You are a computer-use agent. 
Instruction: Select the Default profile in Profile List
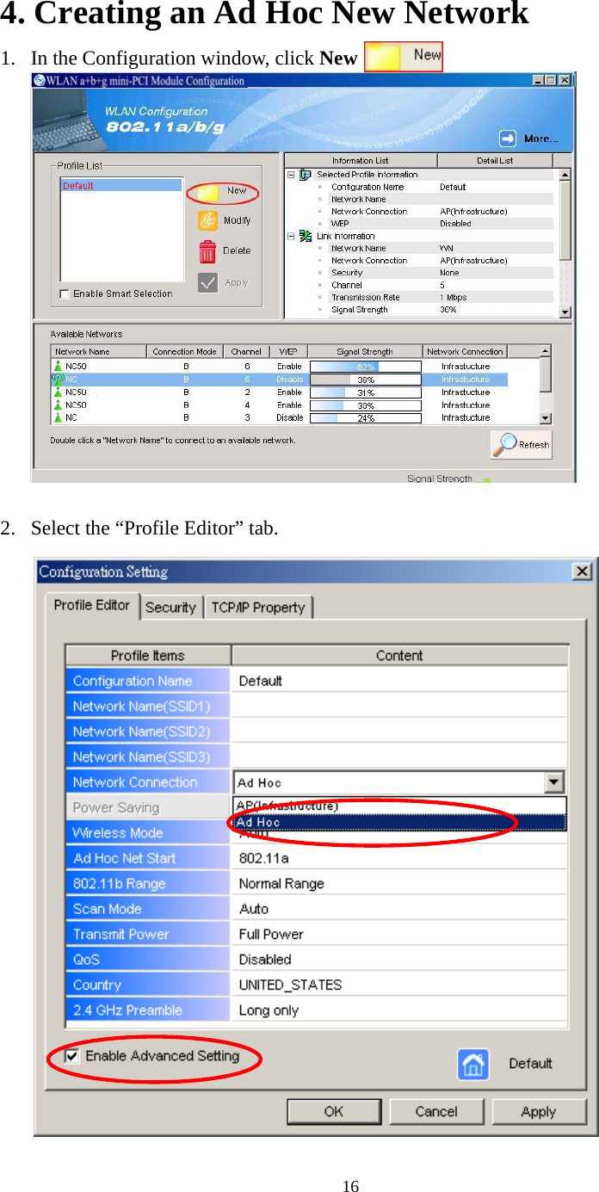click(120, 185)
